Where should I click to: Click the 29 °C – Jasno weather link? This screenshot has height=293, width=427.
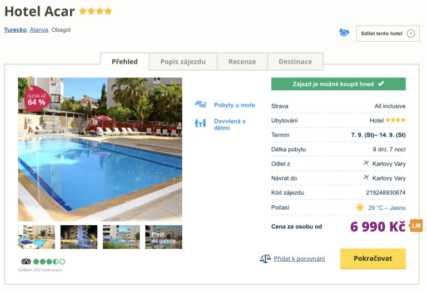(x=386, y=207)
